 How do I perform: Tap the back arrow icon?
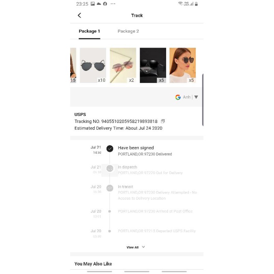[x=79, y=15]
